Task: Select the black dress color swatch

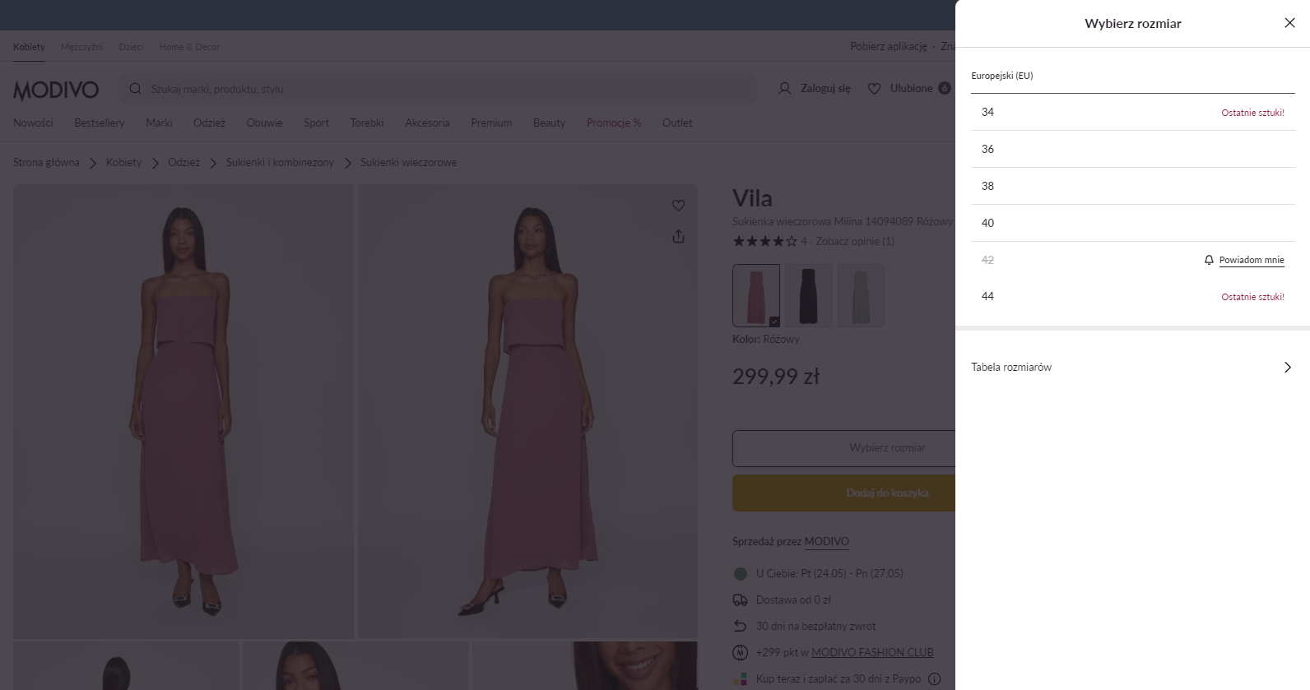Action: [808, 296]
